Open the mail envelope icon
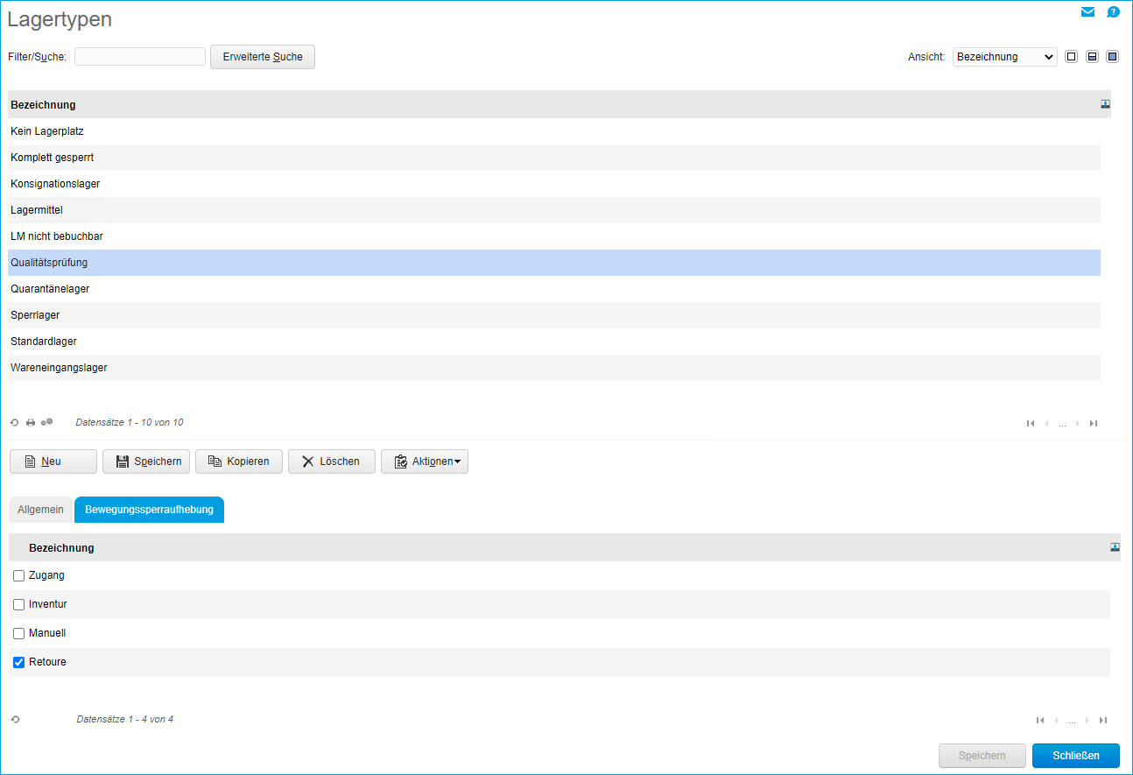Screen dimensions: 1133x775 point(1087,12)
